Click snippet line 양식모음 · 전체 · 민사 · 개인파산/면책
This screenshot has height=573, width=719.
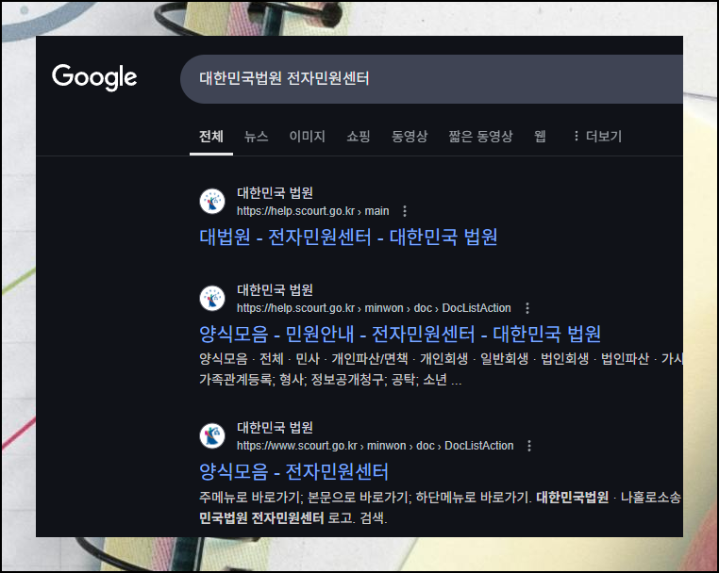point(304,359)
